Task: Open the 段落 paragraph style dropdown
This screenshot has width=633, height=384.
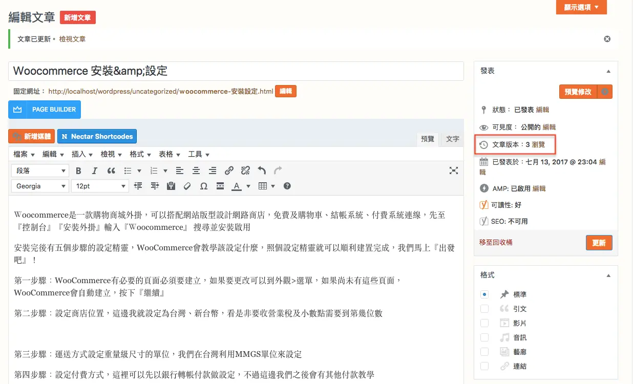Action: tap(40, 170)
